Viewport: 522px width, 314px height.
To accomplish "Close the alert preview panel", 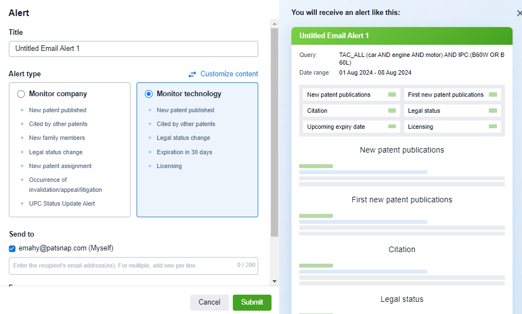I will click(518, 13).
